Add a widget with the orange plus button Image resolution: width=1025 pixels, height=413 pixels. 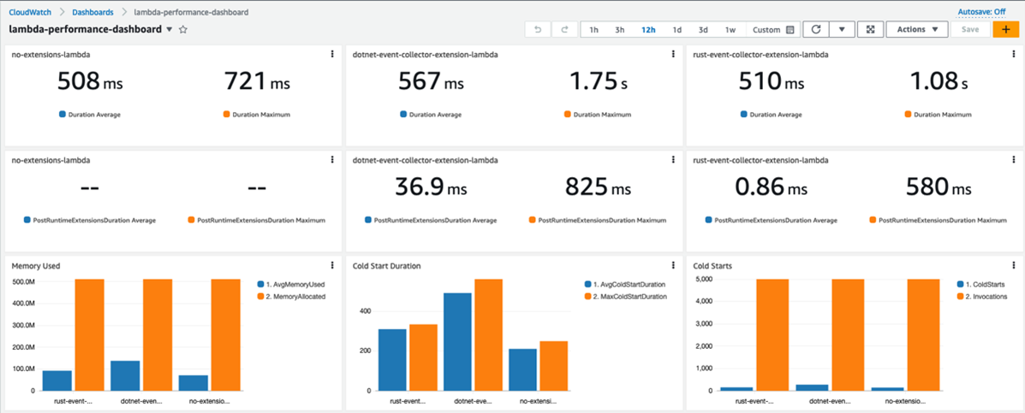[1005, 30]
